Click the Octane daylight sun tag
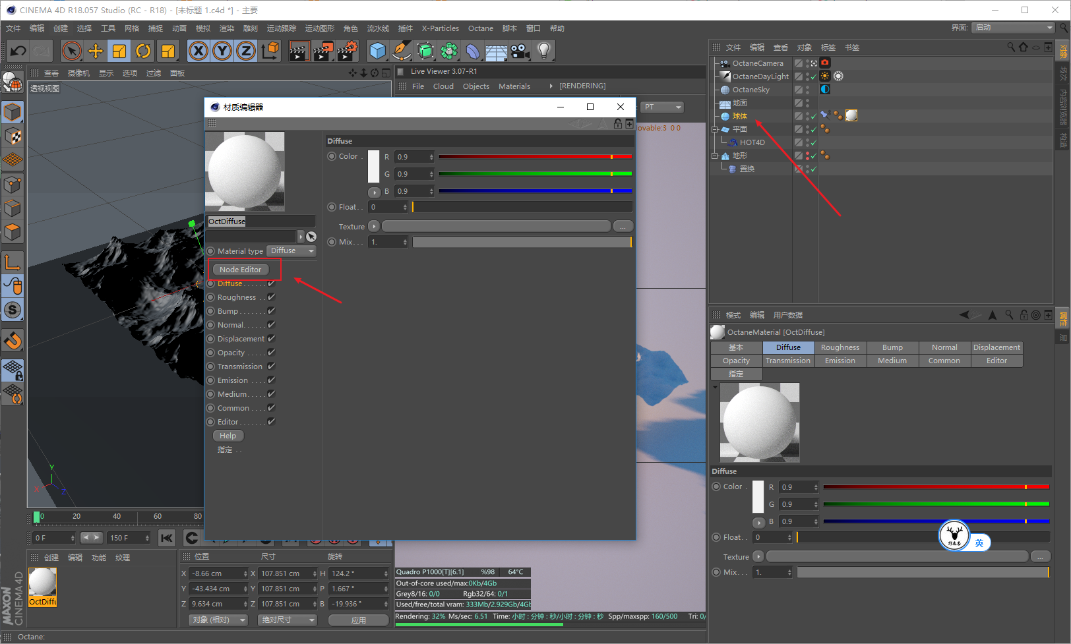Screen dimensions: 1071x644 pos(825,76)
